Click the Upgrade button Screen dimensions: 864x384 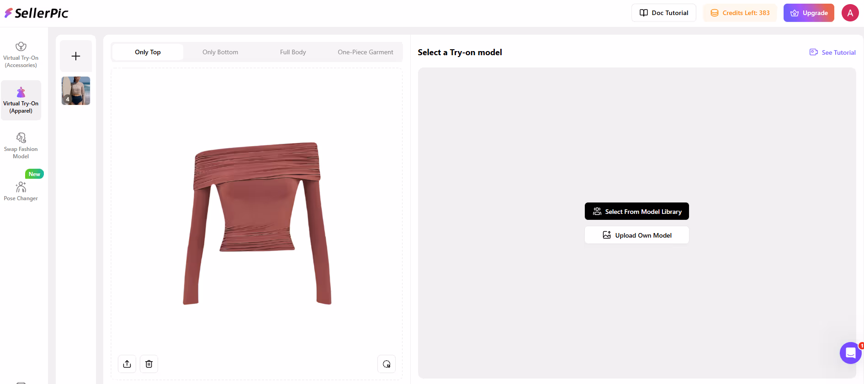coord(808,13)
